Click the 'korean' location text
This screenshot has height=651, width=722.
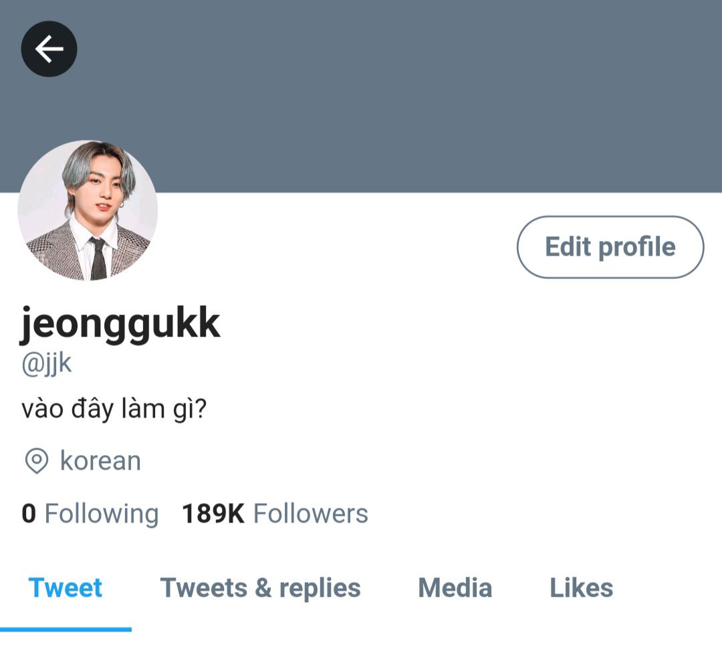(x=100, y=461)
